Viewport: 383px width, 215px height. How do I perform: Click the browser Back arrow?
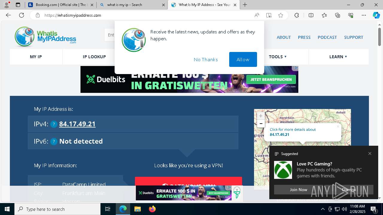8,15
